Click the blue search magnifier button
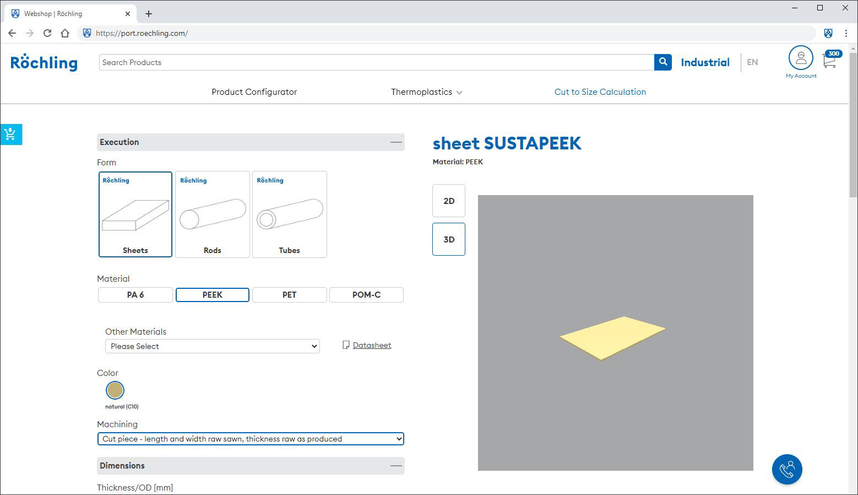 (663, 62)
